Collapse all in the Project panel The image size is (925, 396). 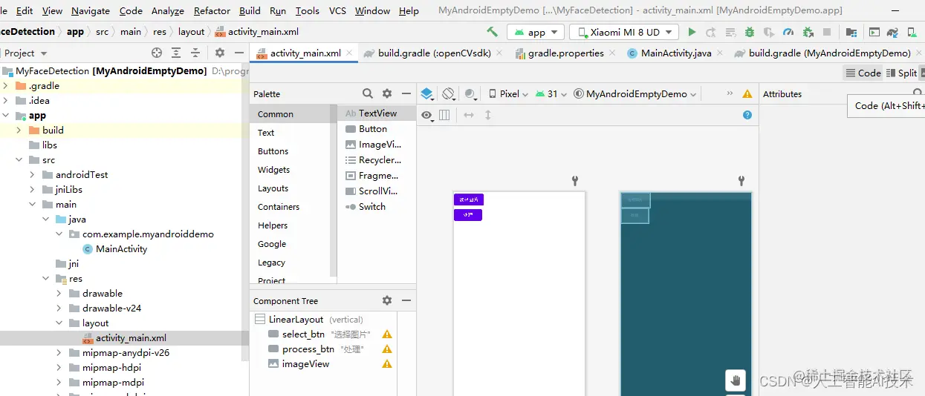195,53
